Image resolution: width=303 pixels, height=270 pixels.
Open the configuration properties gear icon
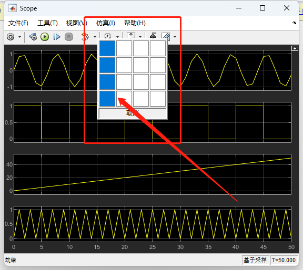11,37
